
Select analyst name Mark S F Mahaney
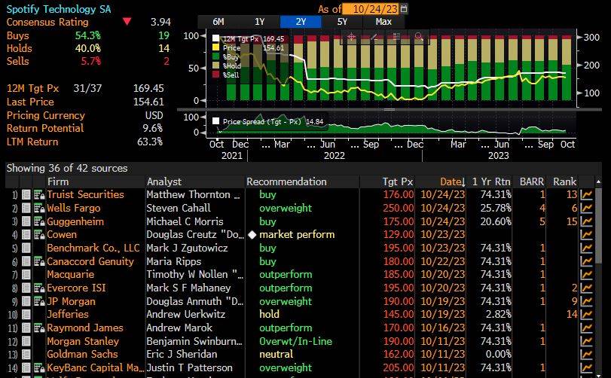click(x=188, y=288)
